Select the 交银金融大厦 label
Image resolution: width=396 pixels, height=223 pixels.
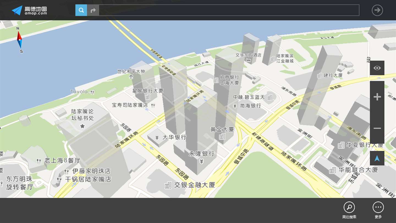194,185
